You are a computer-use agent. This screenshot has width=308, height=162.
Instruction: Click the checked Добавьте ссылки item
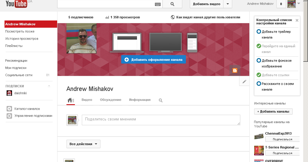click(x=277, y=75)
